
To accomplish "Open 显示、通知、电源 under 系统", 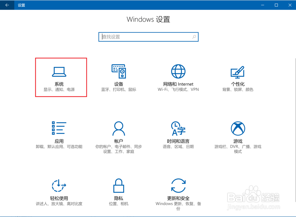I will pyautogui.click(x=59, y=90).
